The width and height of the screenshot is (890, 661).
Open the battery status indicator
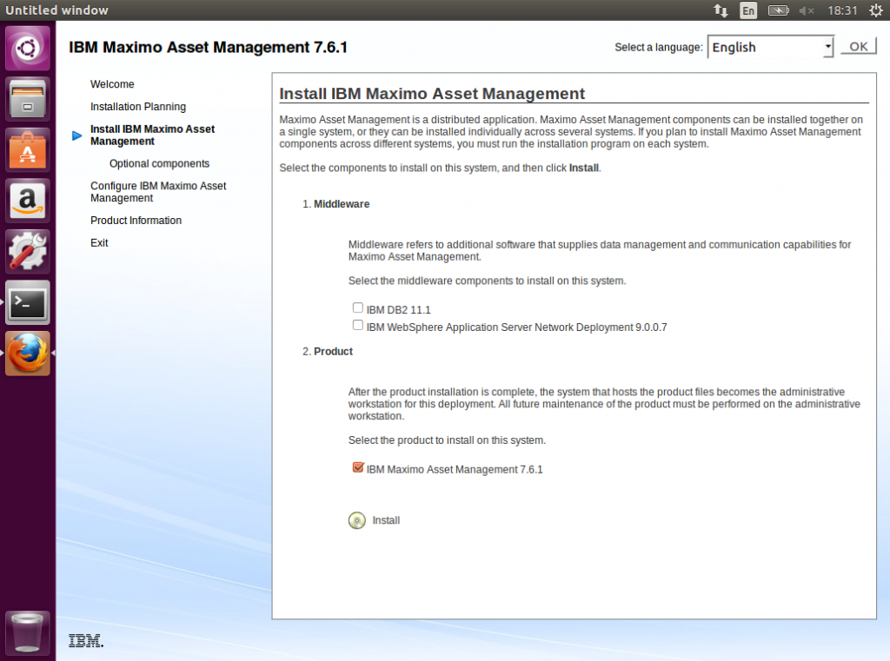(778, 10)
